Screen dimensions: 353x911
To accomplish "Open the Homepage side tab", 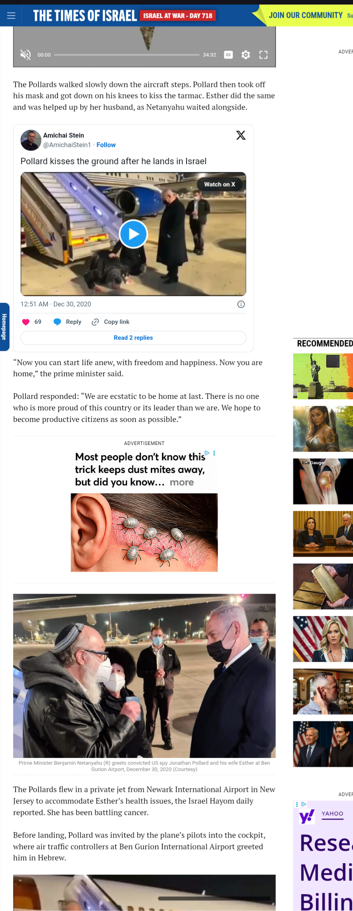I will tap(4, 327).
